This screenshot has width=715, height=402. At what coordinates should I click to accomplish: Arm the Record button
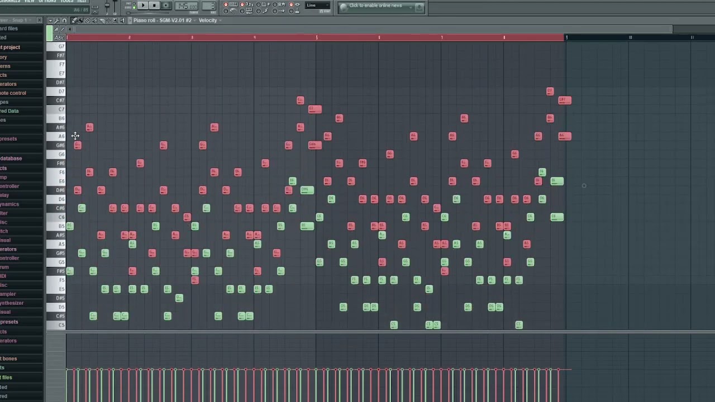166,5
